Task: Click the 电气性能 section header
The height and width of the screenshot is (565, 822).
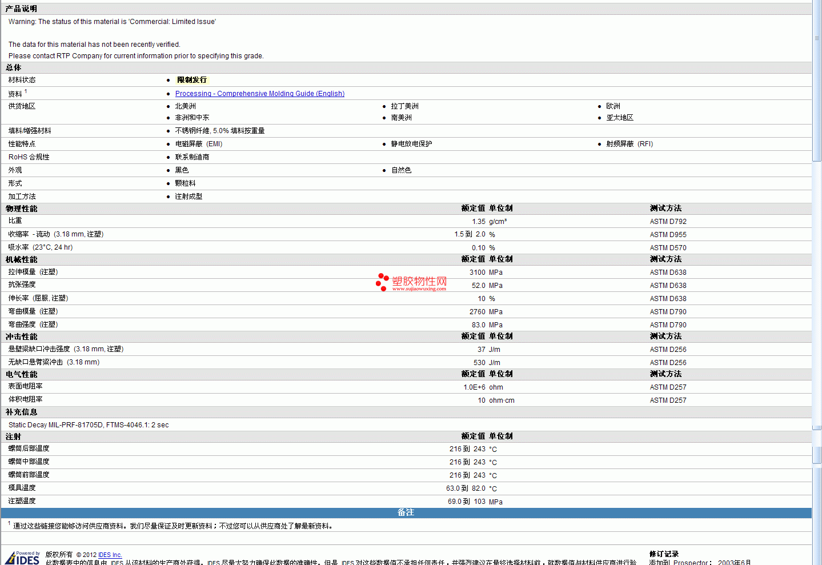Action: 22,374
